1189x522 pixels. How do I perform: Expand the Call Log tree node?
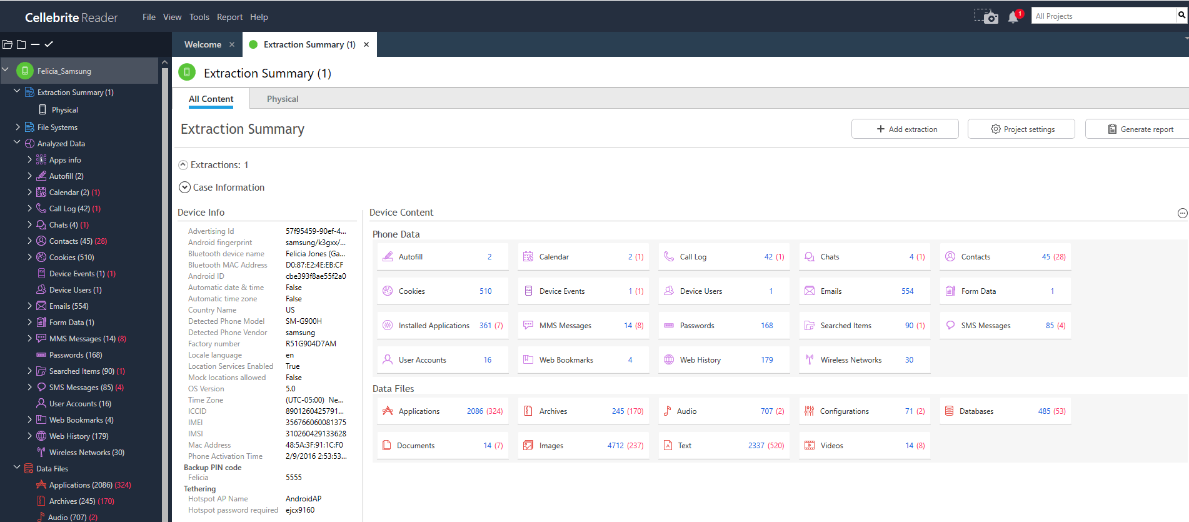pos(29,208)
